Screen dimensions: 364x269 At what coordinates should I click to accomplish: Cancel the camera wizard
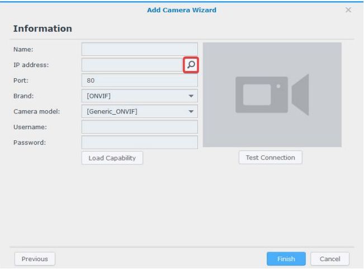[x=329, y=259]
